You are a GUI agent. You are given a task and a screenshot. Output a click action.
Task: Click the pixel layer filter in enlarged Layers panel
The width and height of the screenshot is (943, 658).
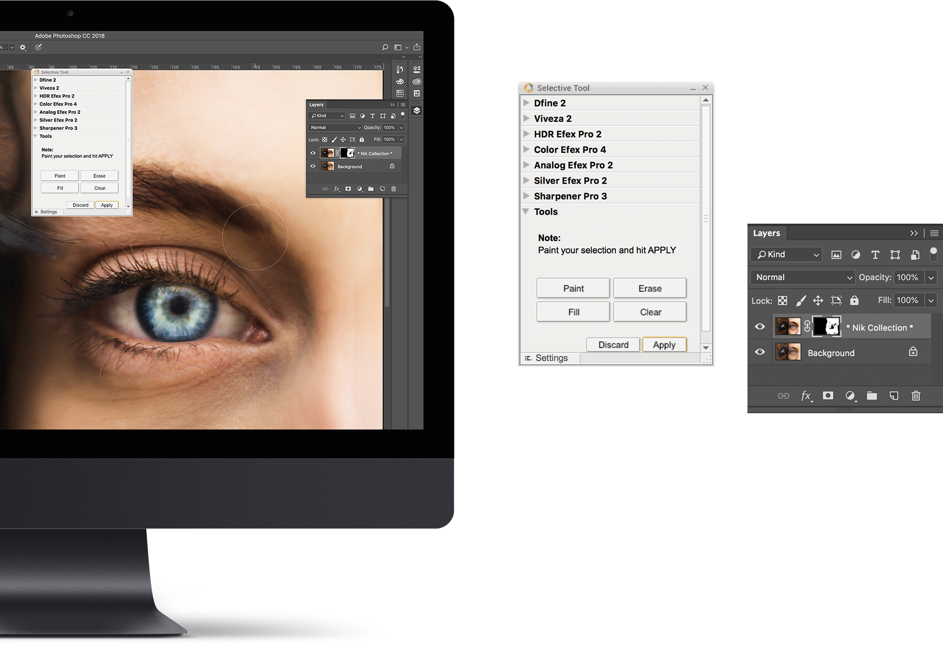pos(836,255)
